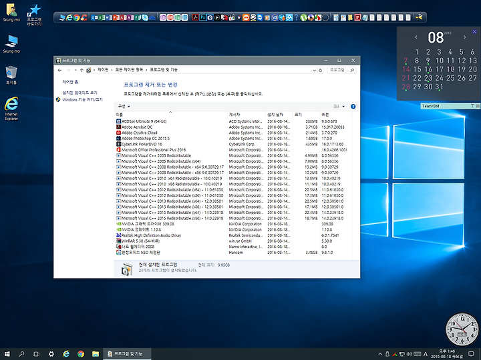The width and height of the screenshot is (481, 360).
Task: Select the Seung mo computer desktop icon
Action: (x=11, y=44)
